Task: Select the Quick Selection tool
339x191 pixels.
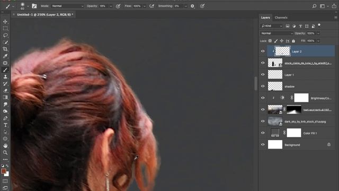Action: click(5, 42)
